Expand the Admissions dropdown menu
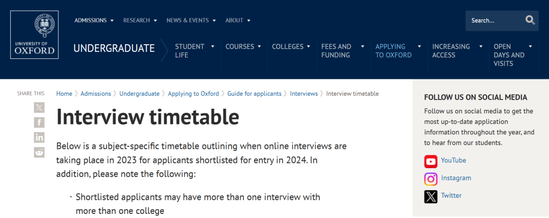This screenshot has height=218, width=549. [x=94, y=20]
